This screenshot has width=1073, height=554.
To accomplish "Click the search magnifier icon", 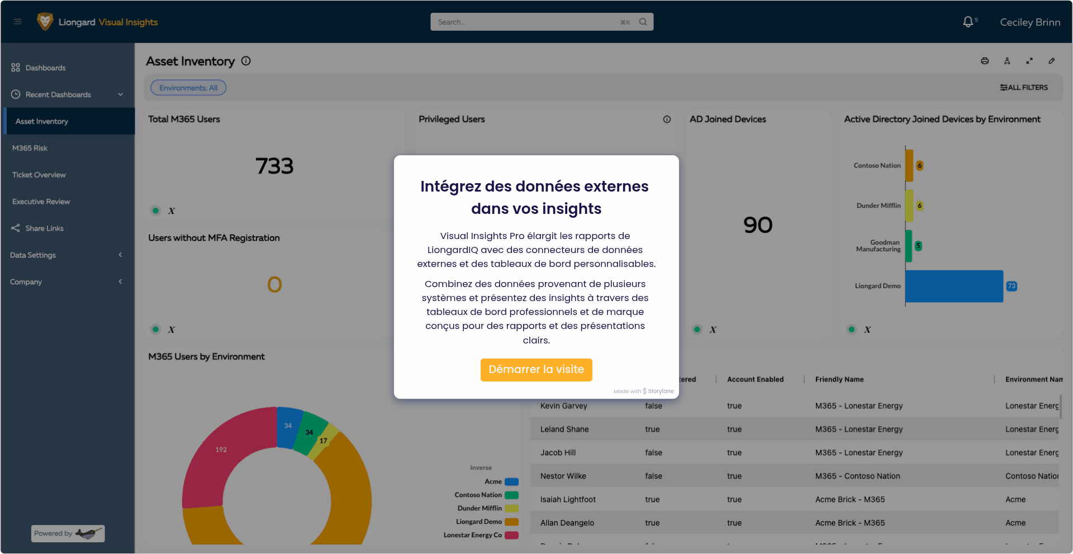I will pyautogui.click(x=643, y=22).
